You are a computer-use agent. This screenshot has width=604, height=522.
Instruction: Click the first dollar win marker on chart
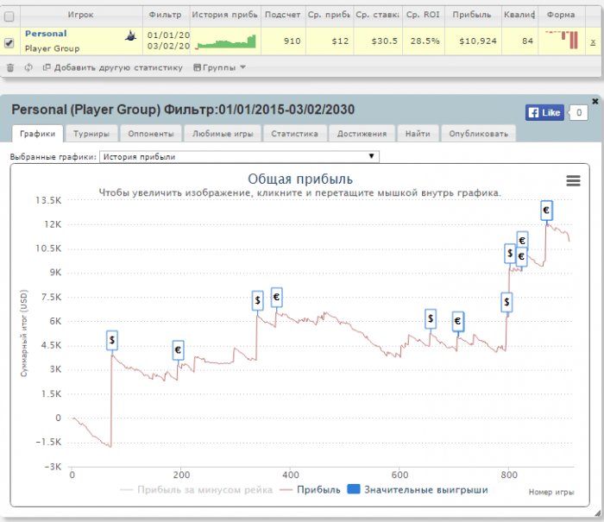[x=111, y=341]
